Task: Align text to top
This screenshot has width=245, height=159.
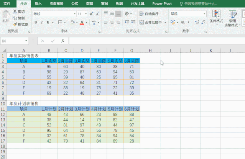Action: 106,14
